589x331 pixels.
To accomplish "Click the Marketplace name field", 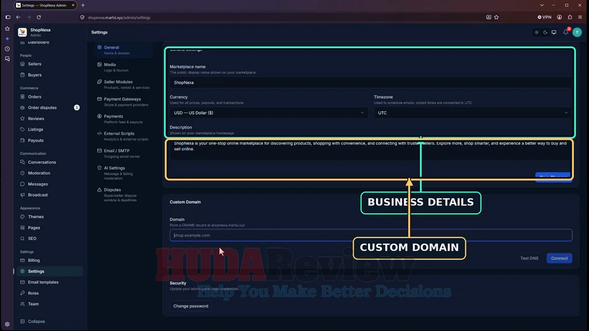I will point(371,83).
